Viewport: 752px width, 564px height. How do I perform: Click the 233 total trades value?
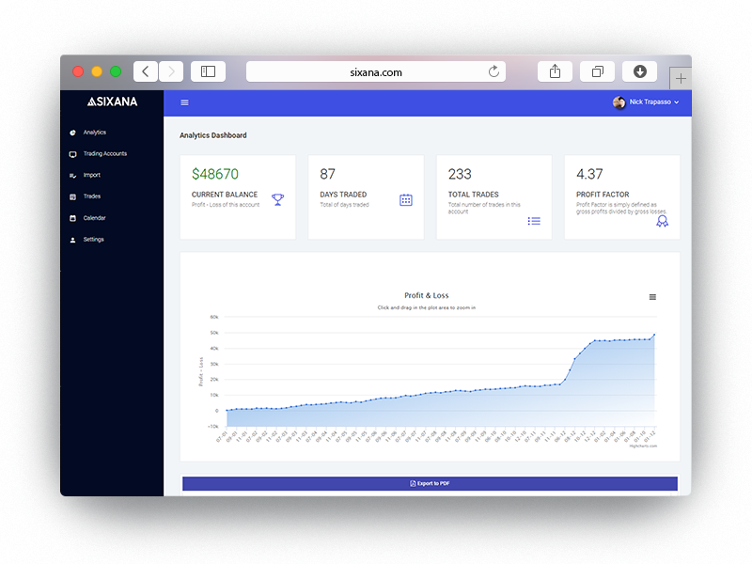click(x=460, y=174)
